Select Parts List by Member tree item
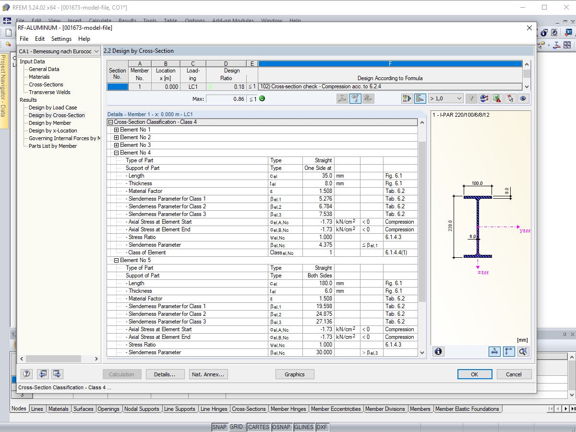The image size is (576, 432). tap(53, 146)
